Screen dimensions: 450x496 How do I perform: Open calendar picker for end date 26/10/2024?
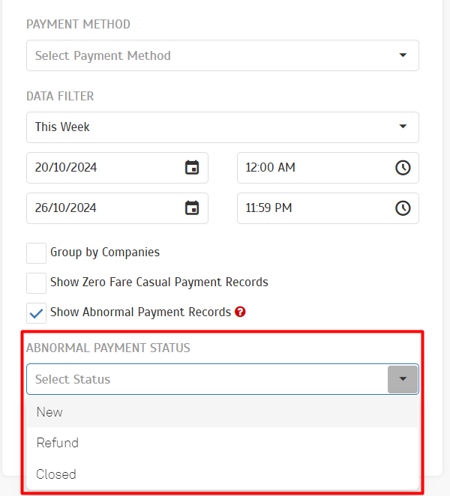coord(192,208)
